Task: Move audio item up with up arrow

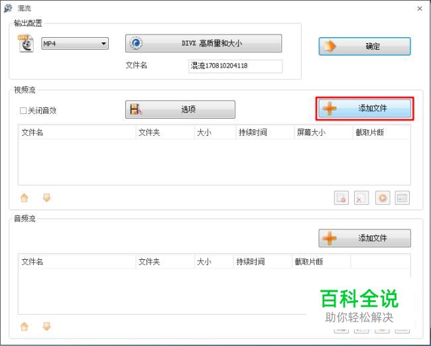Action: point(25,327)
